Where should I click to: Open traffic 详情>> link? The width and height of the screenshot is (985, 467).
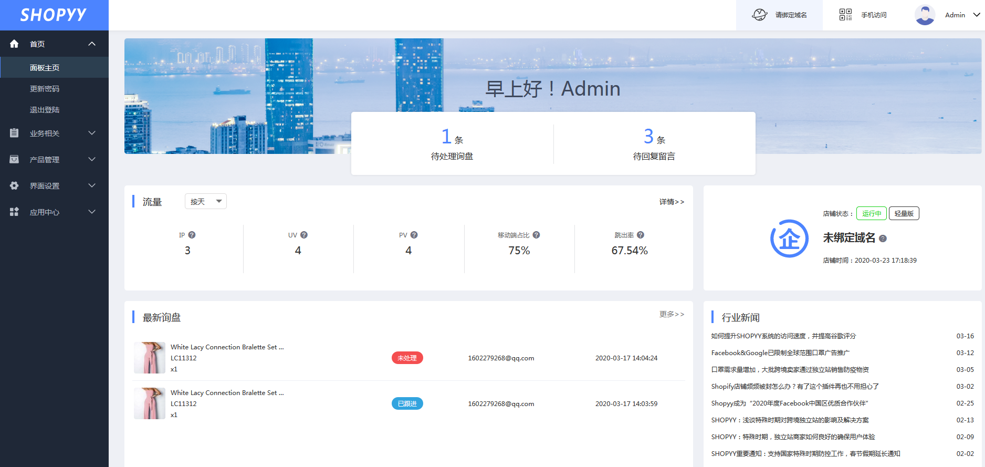pyautogui.click(x=672, y=202)
